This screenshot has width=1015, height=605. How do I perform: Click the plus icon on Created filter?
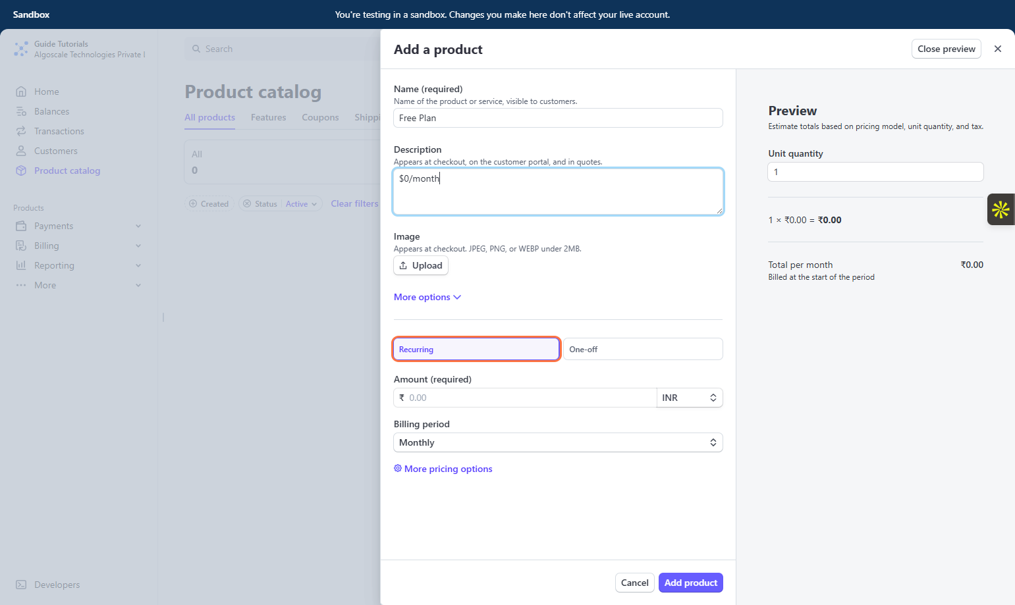[193, 203]
